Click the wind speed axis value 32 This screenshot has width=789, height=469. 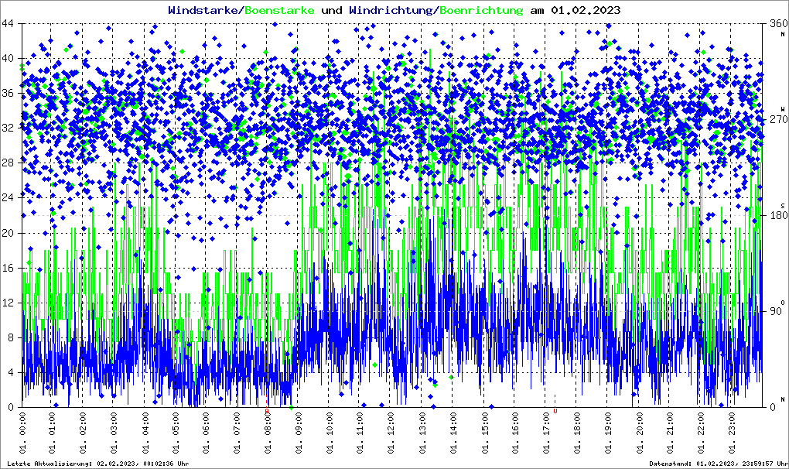8,128
